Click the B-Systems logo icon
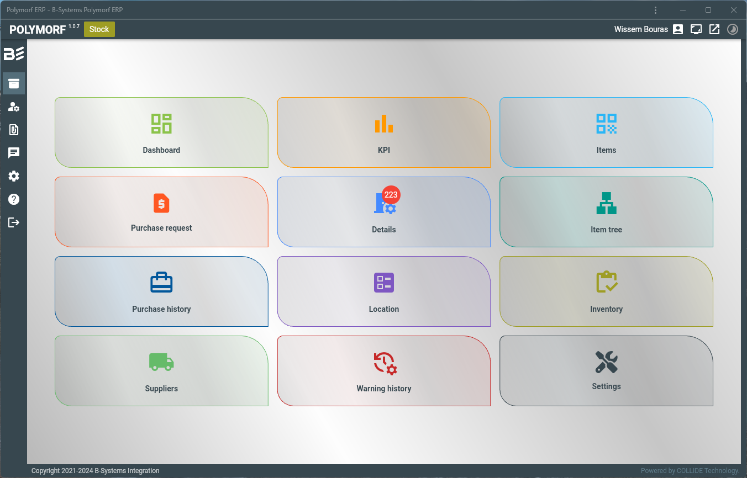 point(14,54)
